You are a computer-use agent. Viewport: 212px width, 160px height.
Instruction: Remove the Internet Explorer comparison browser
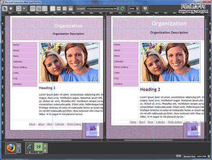point(45,146)
